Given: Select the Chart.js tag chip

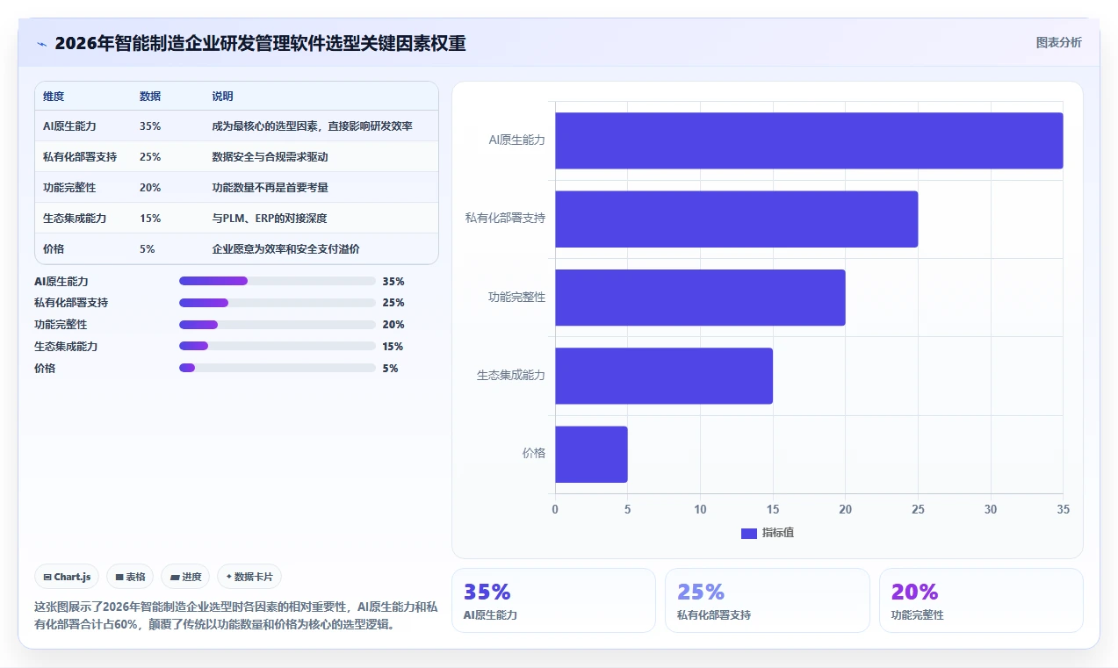Looking at the screenshot, I should coord(68,577).
